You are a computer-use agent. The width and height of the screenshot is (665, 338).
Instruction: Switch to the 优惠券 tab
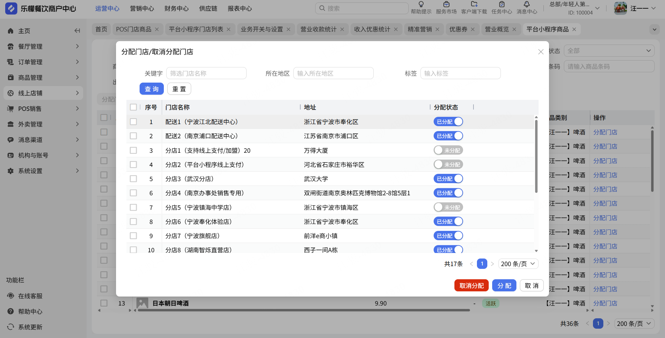pos(458,29)
